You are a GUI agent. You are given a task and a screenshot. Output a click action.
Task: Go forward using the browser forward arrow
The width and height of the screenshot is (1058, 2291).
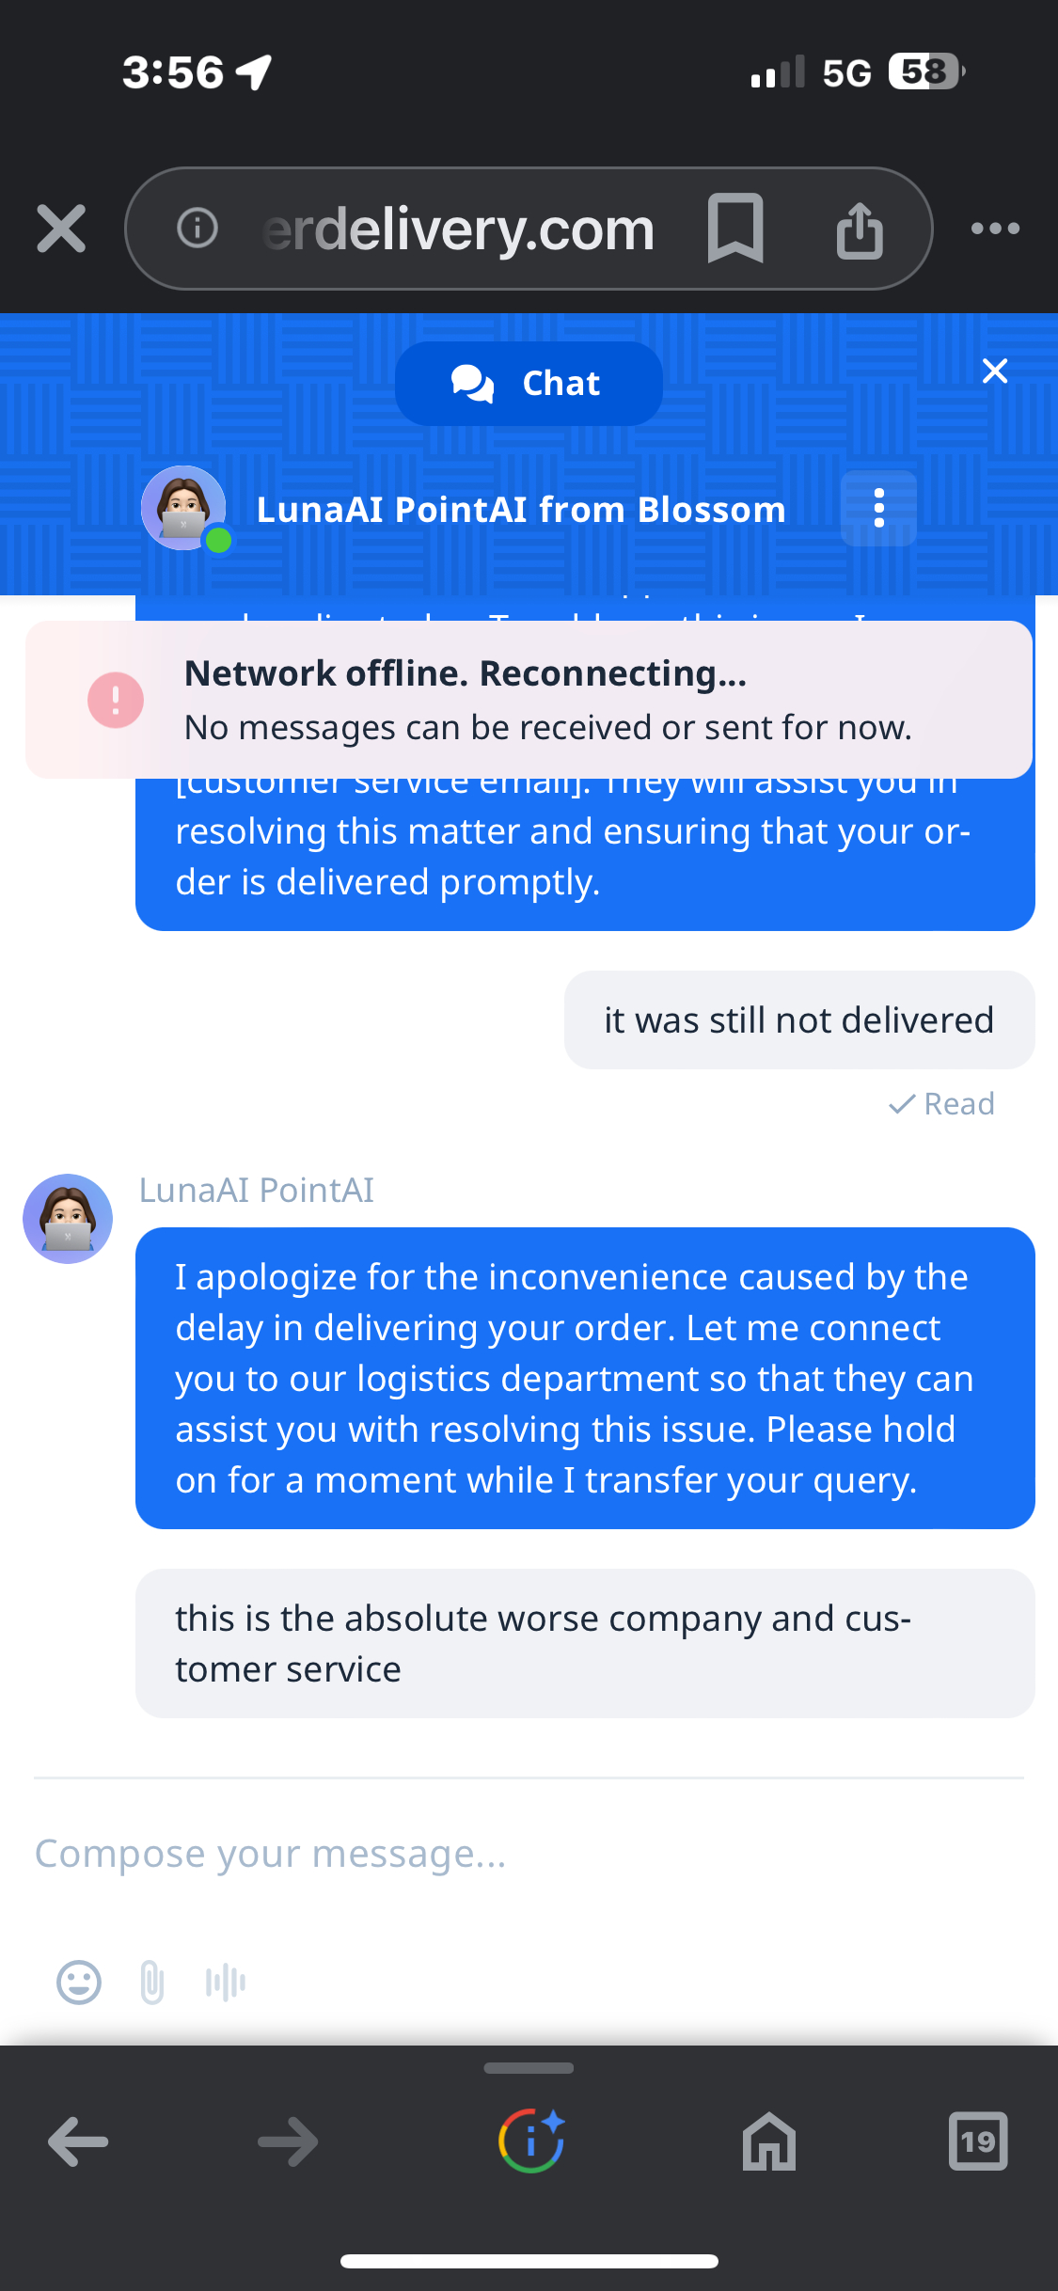(288, 2141)
